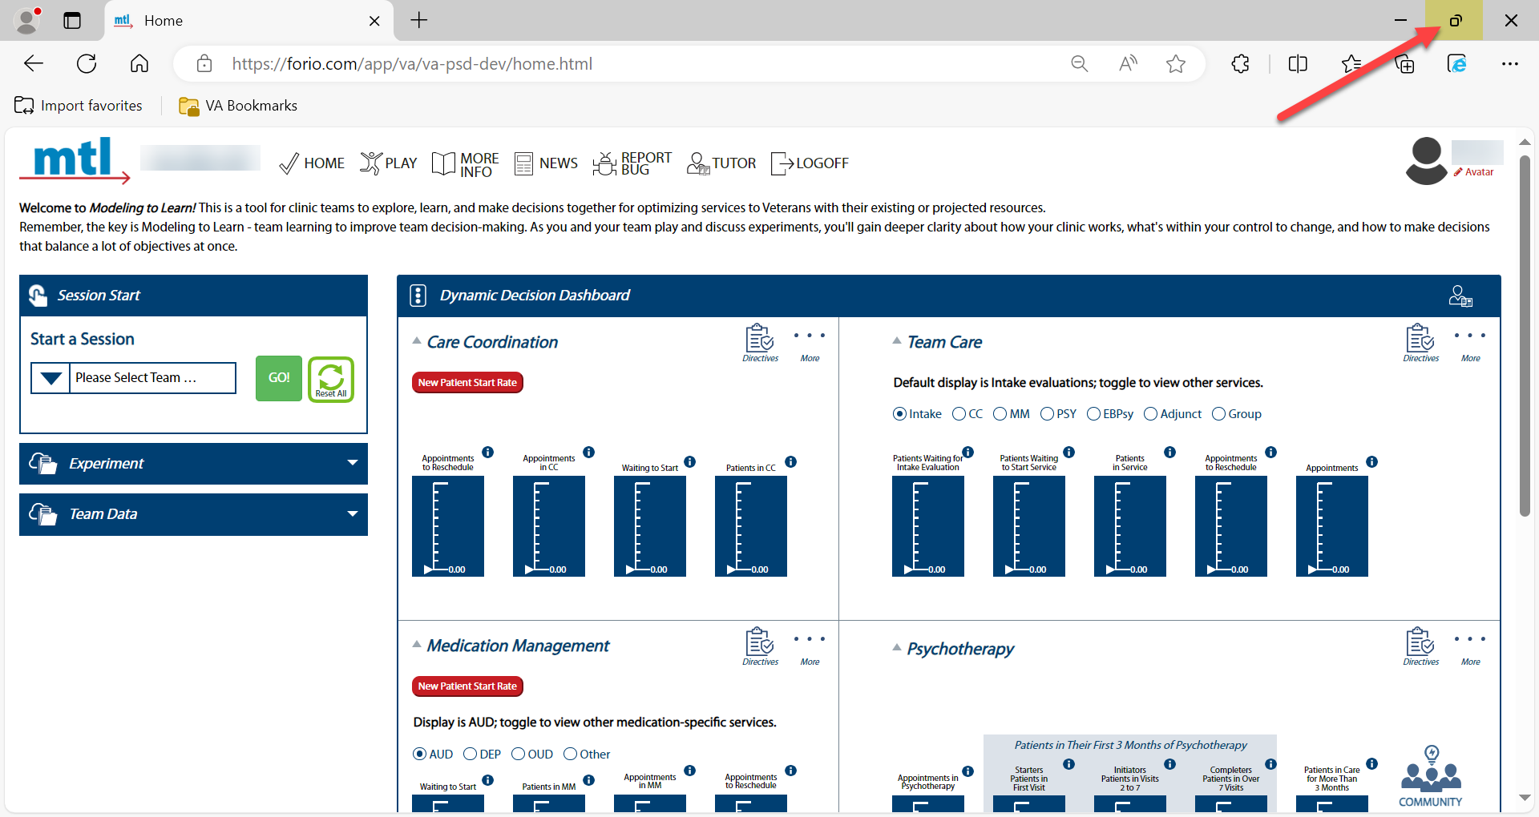Click info icon for Patients in CC

(x=791, y=462)
